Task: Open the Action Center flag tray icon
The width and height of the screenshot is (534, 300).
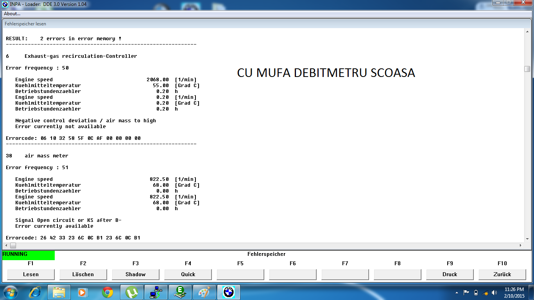Action: [x=466, y=293]
